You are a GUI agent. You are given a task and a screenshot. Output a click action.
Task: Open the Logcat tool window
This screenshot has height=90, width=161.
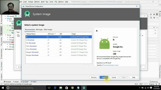(25, 82)
